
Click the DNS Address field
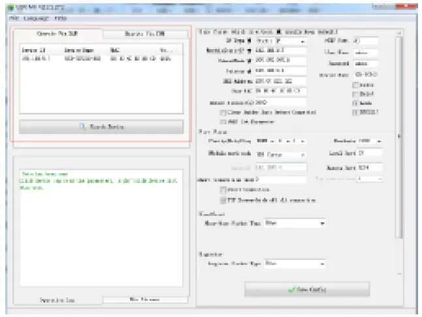pos(280,81)
